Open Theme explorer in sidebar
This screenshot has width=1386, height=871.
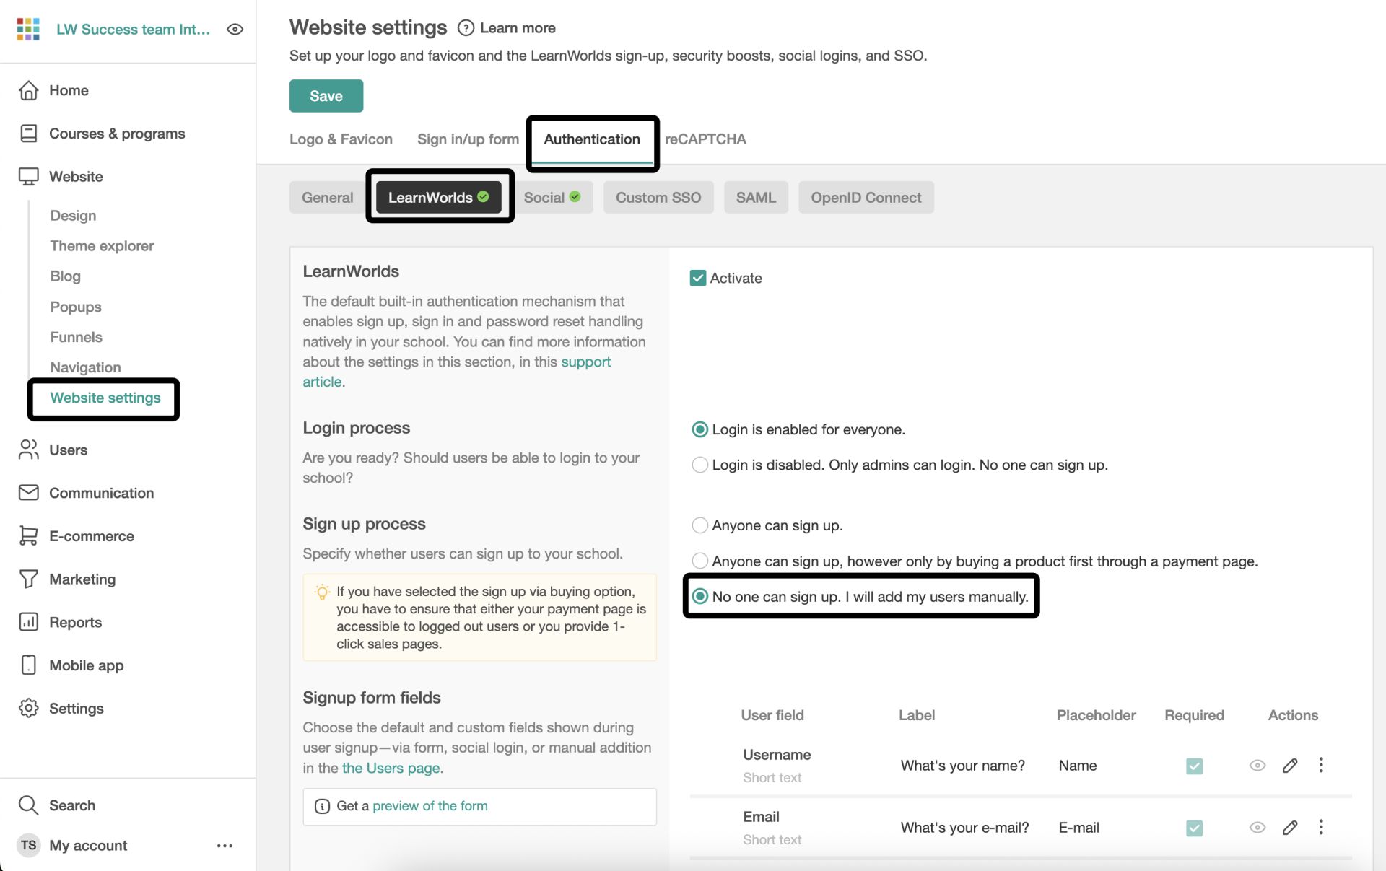(102, 246)
